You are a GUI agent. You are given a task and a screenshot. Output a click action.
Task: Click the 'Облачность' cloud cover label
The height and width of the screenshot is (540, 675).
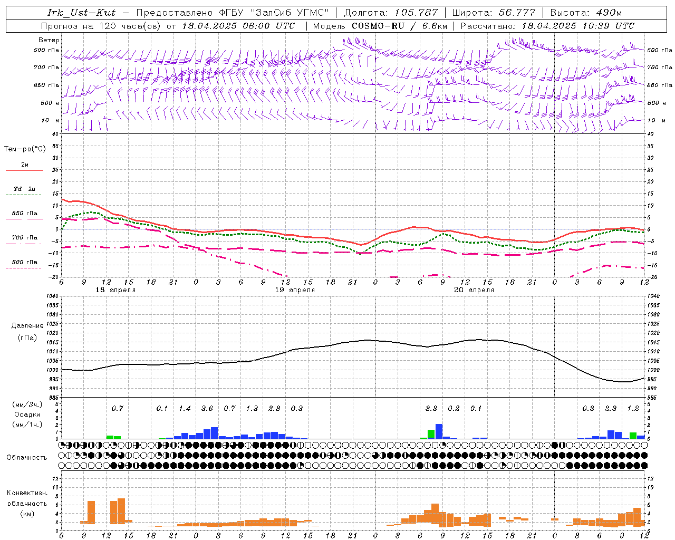27,458
